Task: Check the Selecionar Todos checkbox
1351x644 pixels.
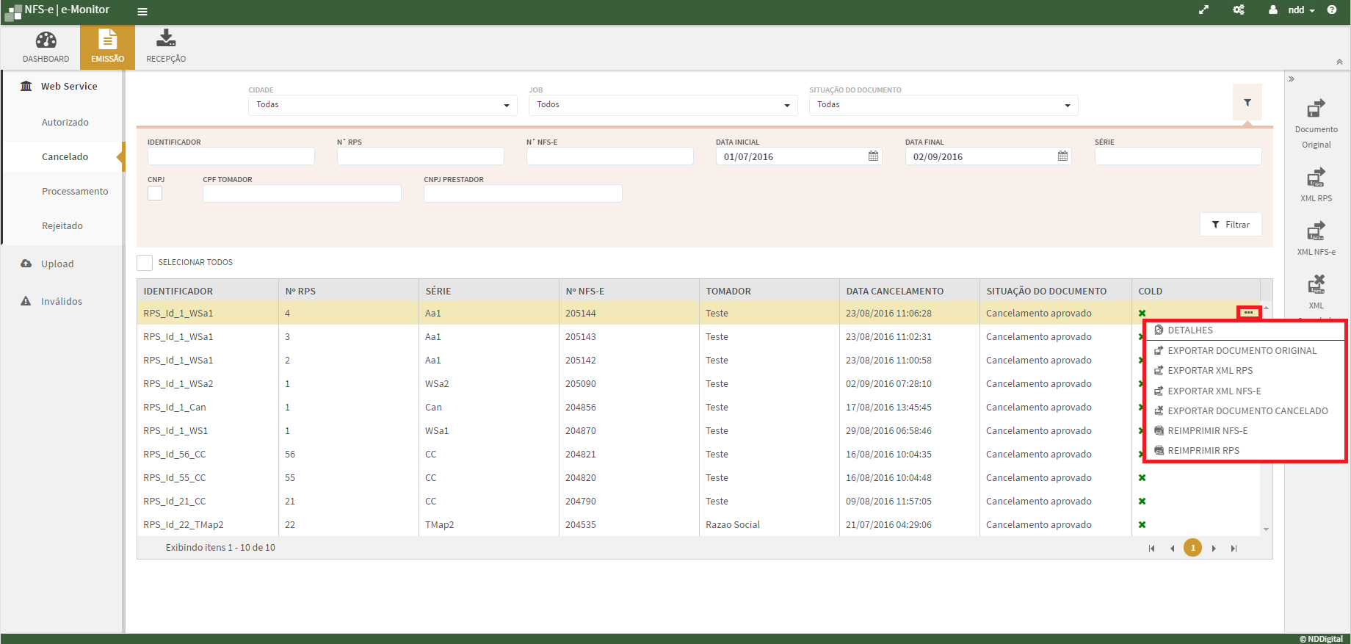Action: point(145,263)
